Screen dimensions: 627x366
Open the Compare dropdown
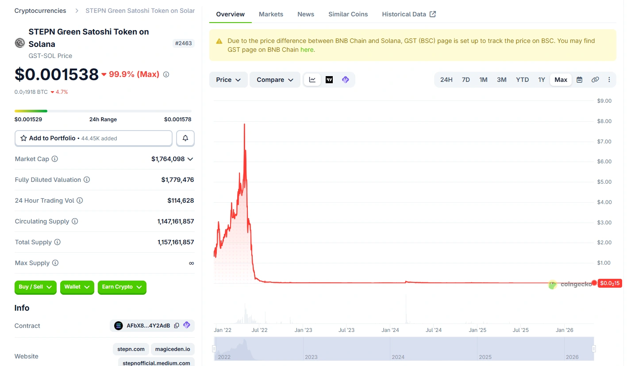click(275, 80)
